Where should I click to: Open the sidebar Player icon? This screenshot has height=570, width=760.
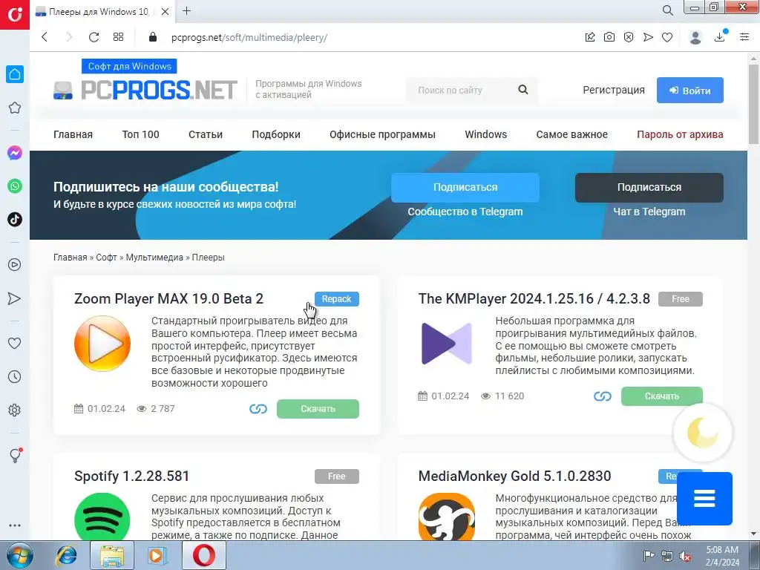coord(15,265)
